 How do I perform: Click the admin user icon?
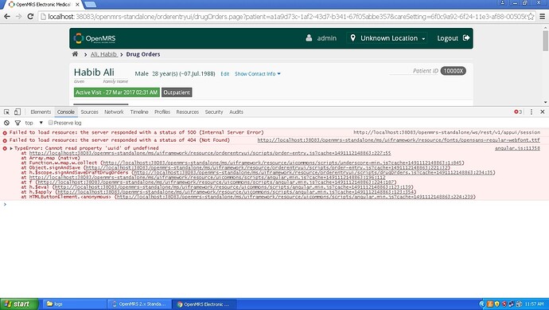(x=309, y=38)
